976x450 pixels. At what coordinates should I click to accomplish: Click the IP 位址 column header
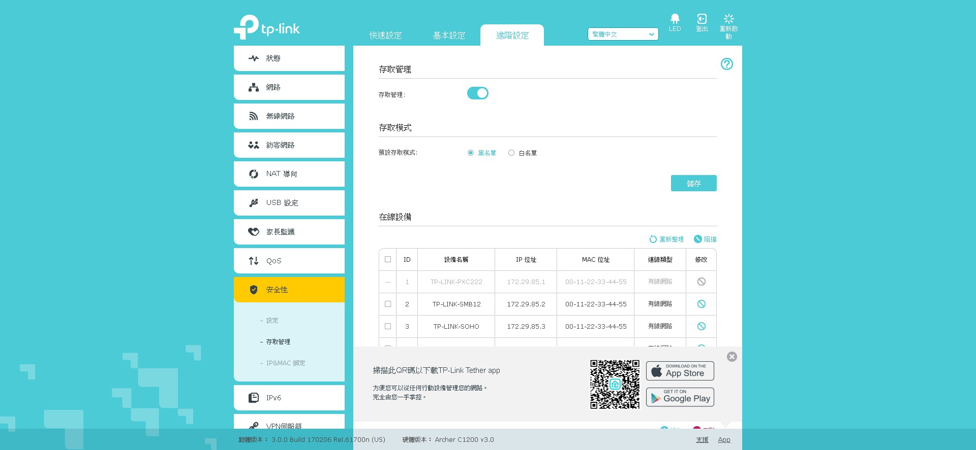pos(526,259)
